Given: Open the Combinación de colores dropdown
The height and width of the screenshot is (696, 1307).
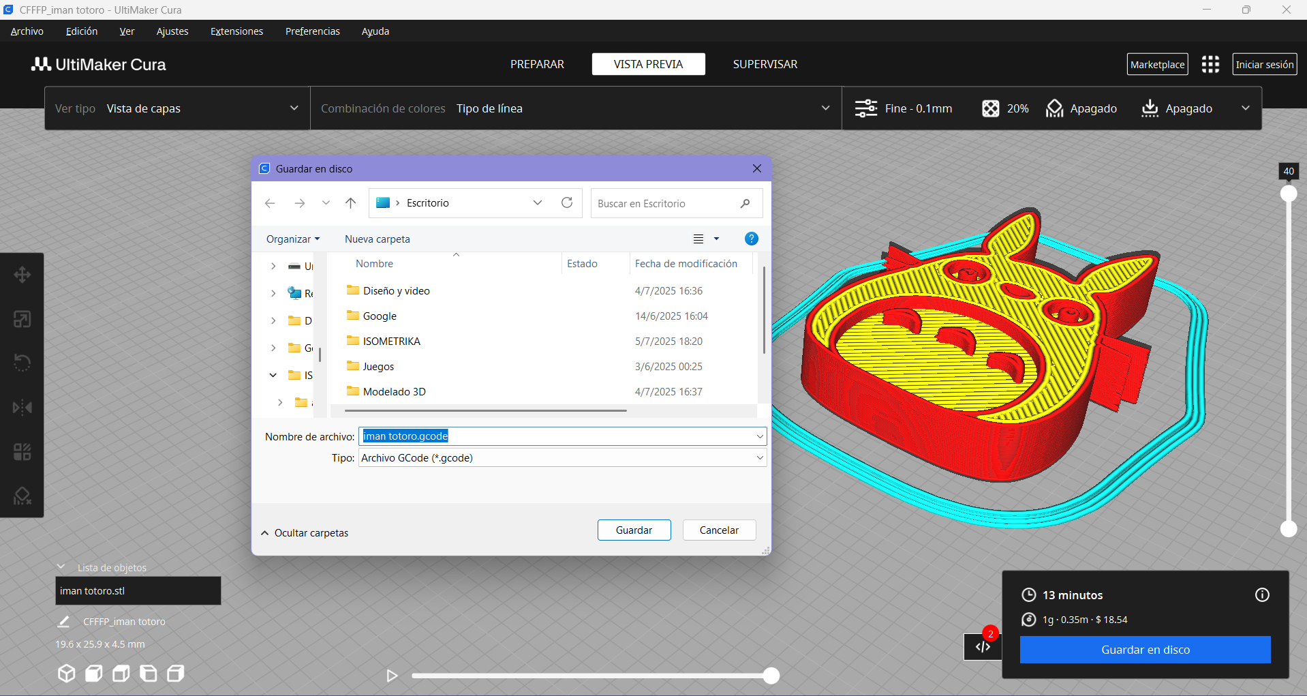Looking at the screenshot, I should click(576, 108).
